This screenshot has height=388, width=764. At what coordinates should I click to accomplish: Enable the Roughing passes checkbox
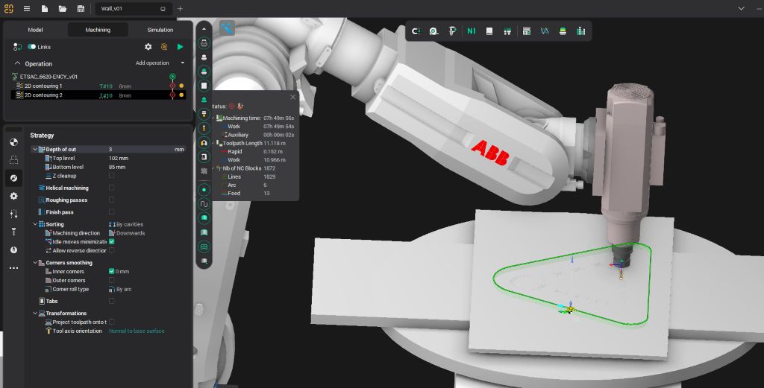click(112, 200)
